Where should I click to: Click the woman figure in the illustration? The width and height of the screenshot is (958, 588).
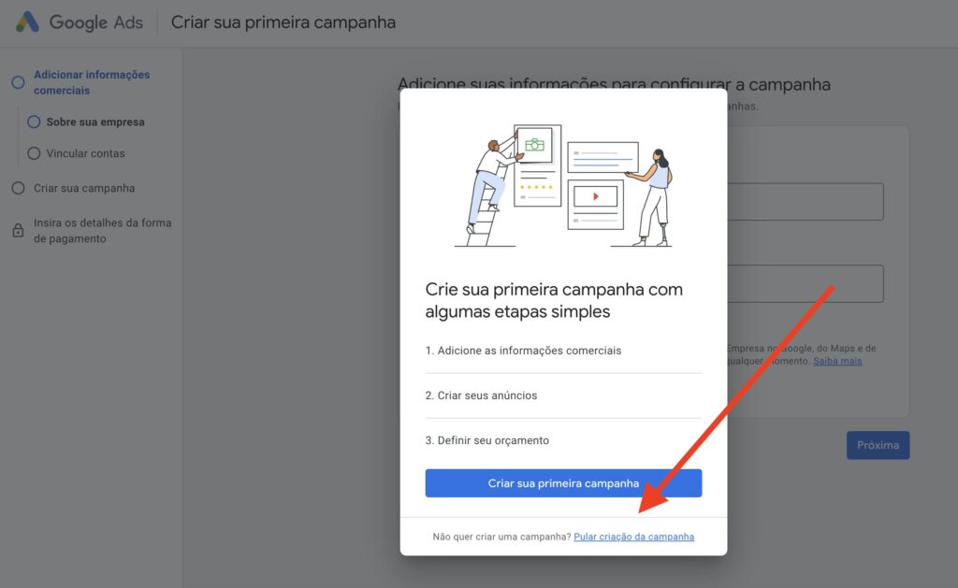[x=653, y=196]
